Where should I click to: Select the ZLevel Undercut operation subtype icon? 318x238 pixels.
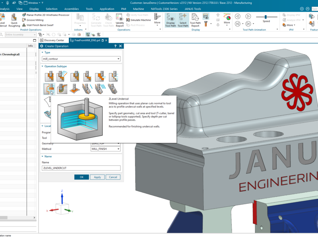[49, 89]
